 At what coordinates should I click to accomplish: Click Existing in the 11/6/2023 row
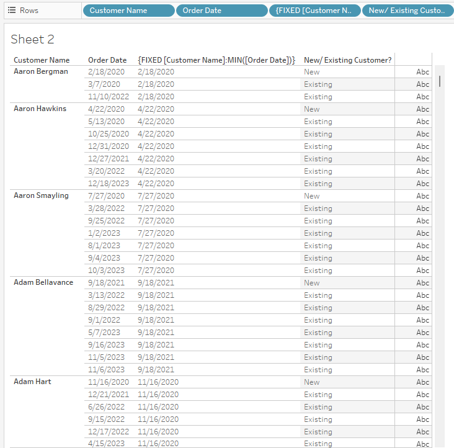click(x=318, y=370)
